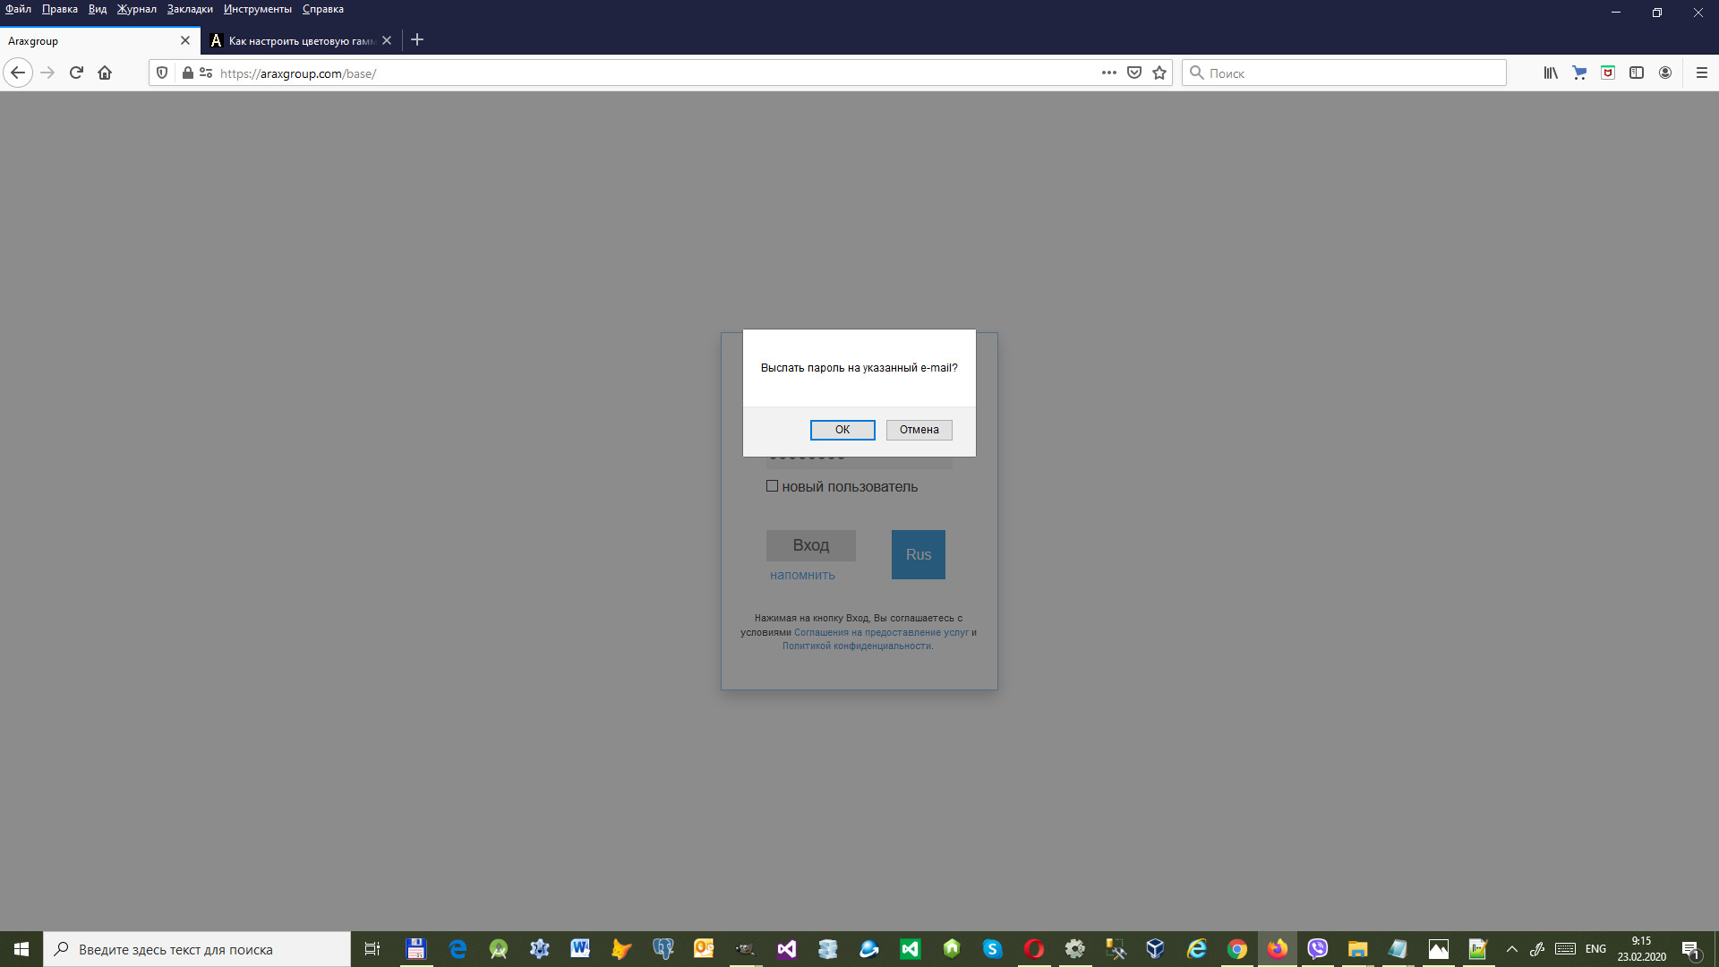Screen dimensions: 1719x967
Task: Confirm dialog with OK button
Action: [x=842, y=430]
